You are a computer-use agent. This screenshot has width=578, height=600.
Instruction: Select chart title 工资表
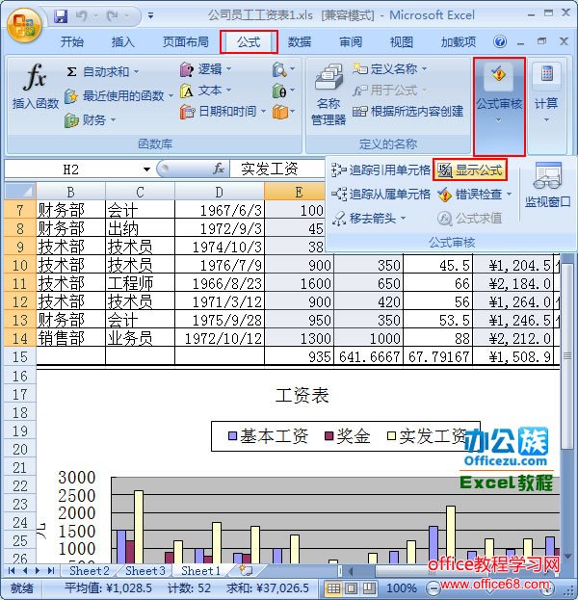tap(302, 395)
